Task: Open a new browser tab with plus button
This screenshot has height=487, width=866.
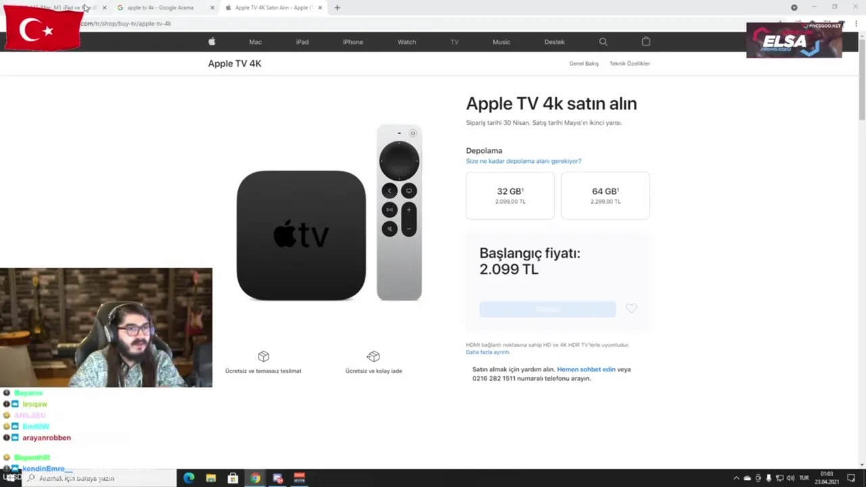Action: click(x=337, y=7)
